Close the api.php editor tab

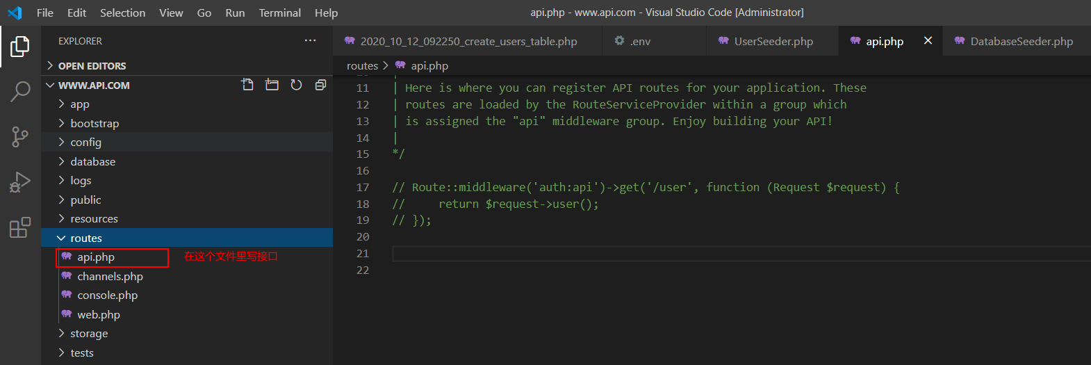click(x=928, y=41)
